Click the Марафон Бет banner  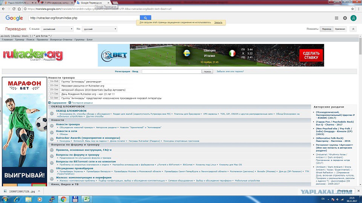(x=25, y=132)
